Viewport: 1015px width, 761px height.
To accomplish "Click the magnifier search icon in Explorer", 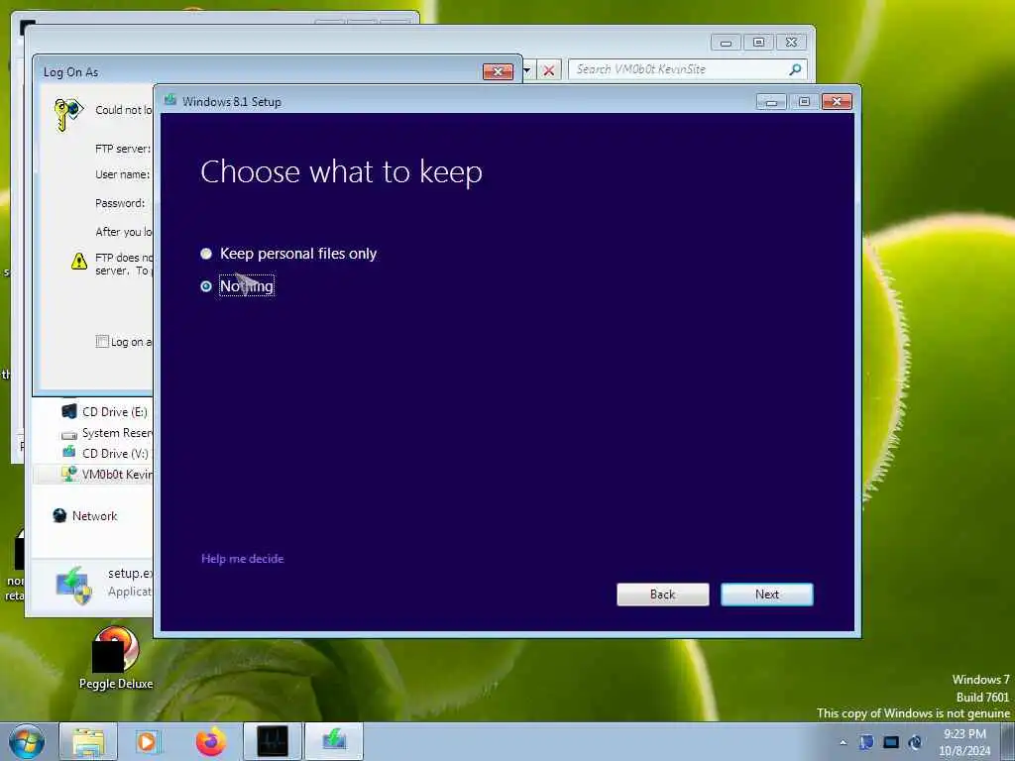I will pos(795,68).
